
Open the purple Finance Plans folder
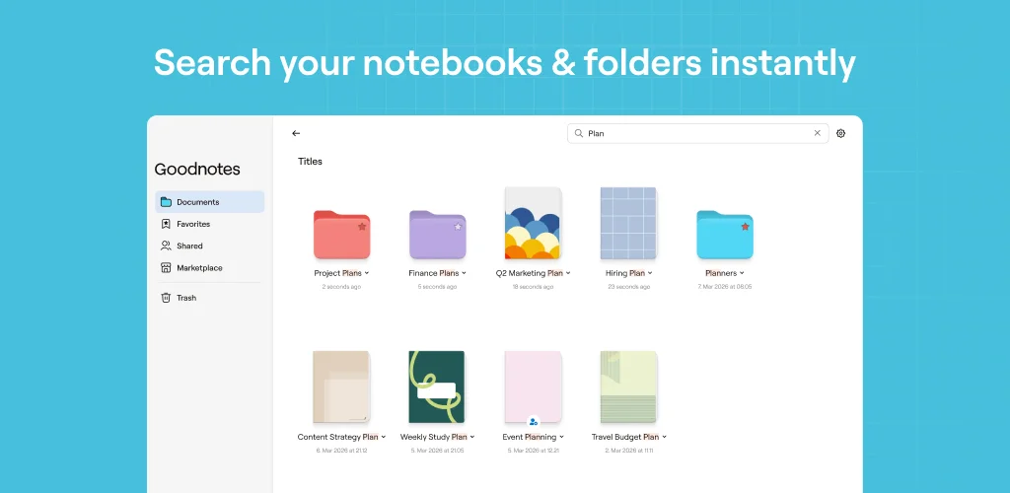coord(437,235)
